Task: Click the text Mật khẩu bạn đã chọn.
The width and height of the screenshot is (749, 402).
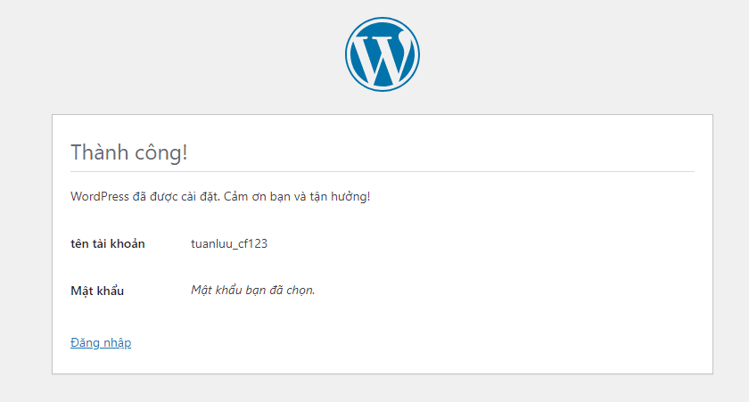Action: point(252,291)
